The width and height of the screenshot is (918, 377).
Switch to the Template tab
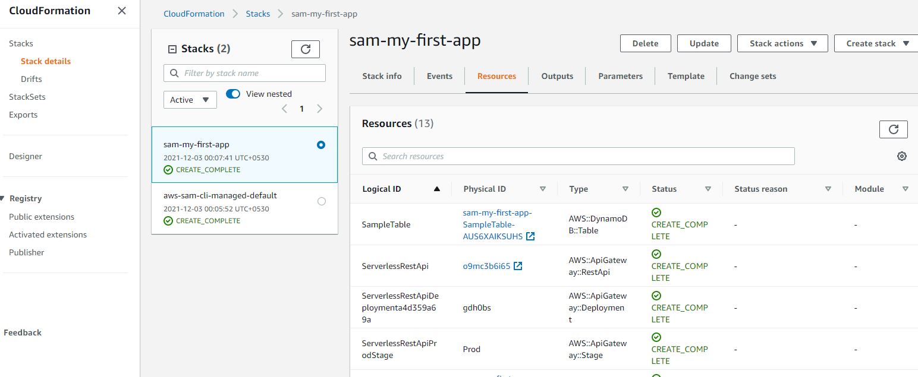point(686,76)
